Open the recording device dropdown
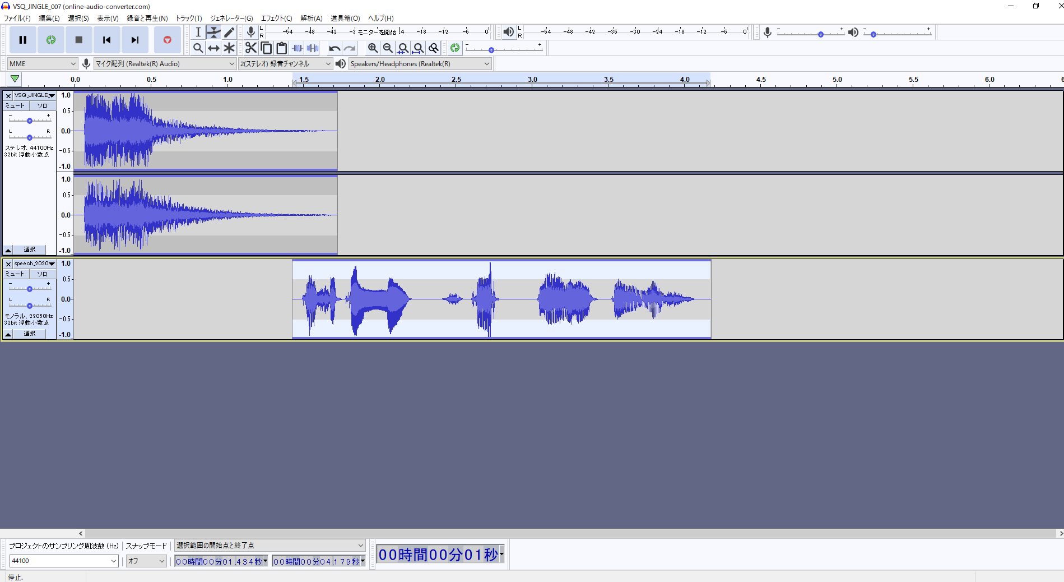This screenshot has height=582, width=1064. pos(165,63)
